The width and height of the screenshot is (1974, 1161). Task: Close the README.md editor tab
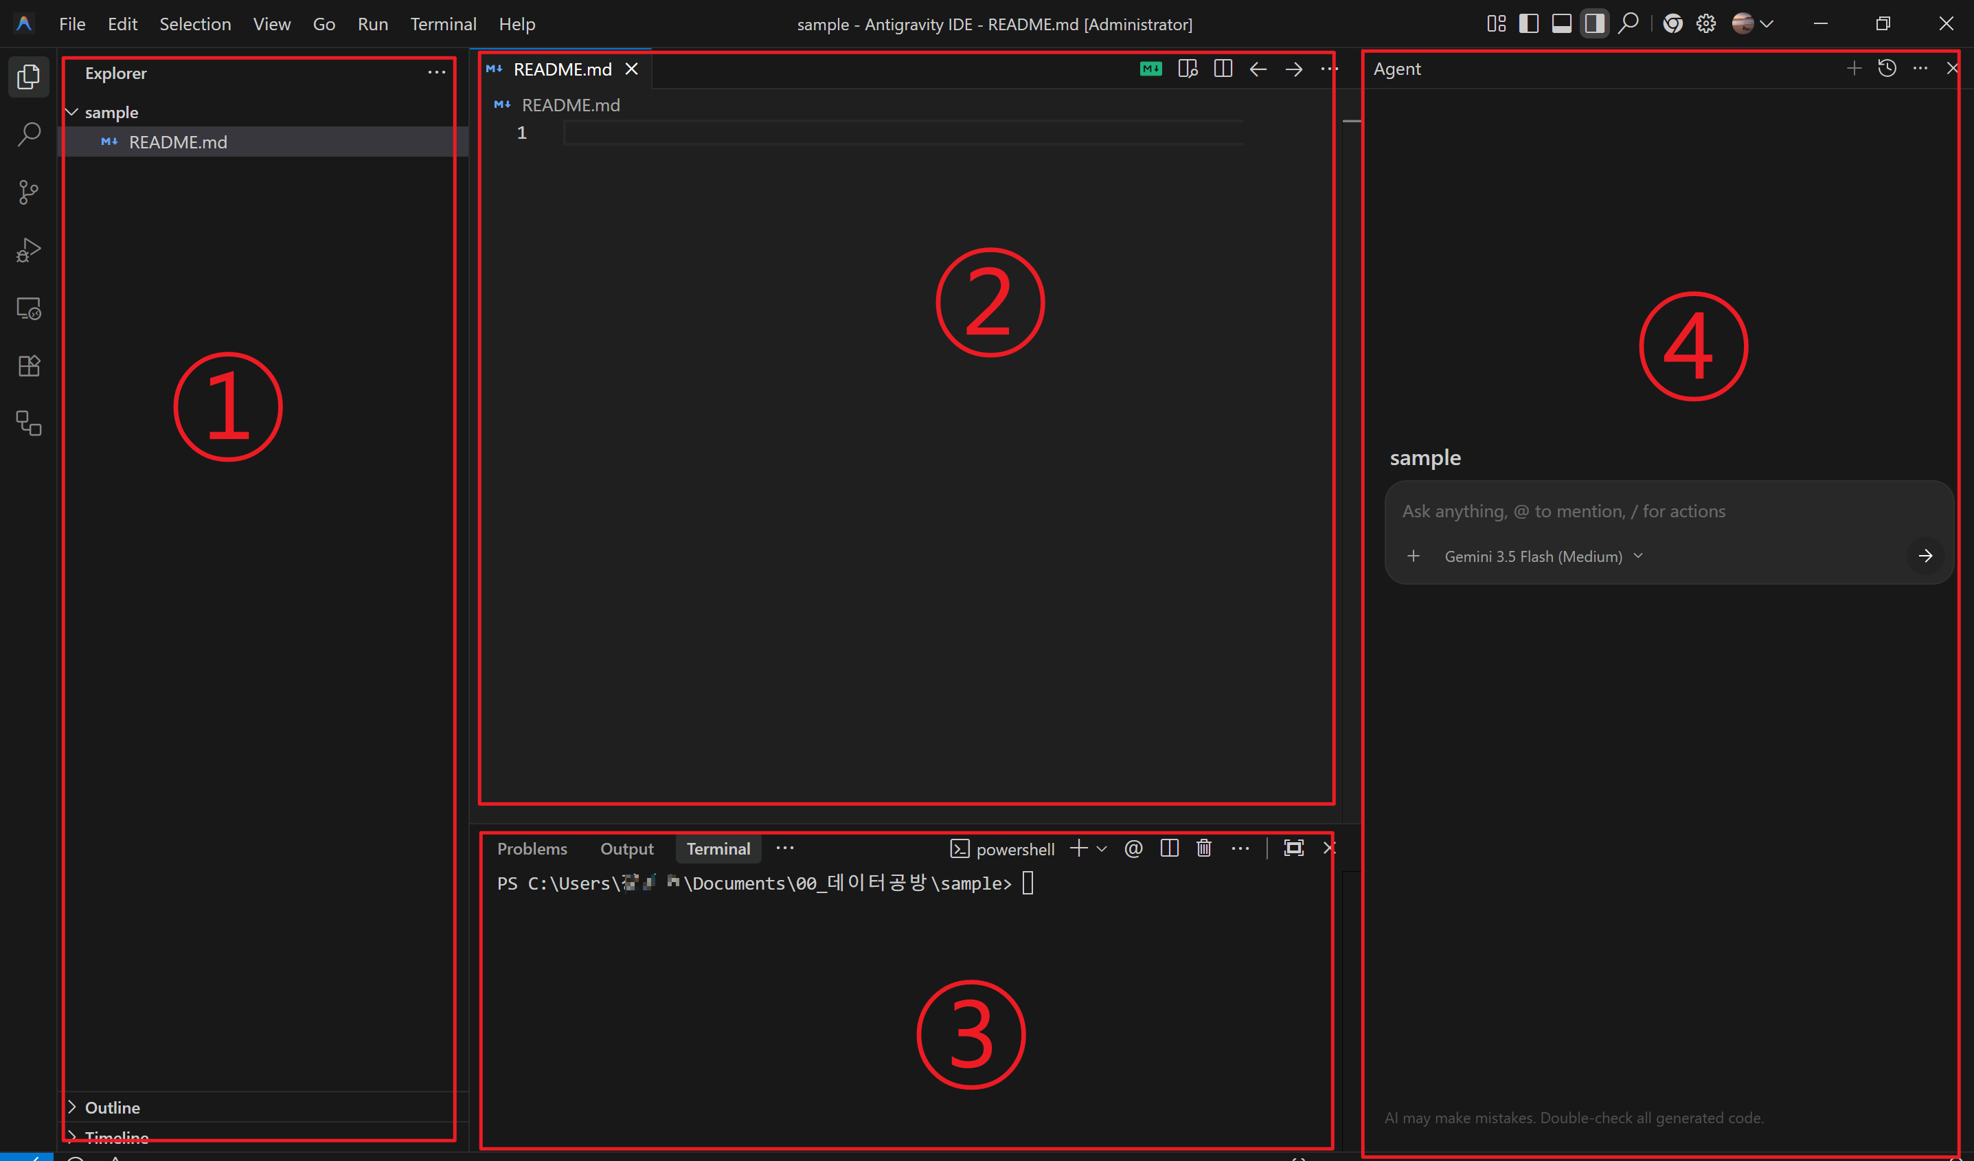coord(631,69)
